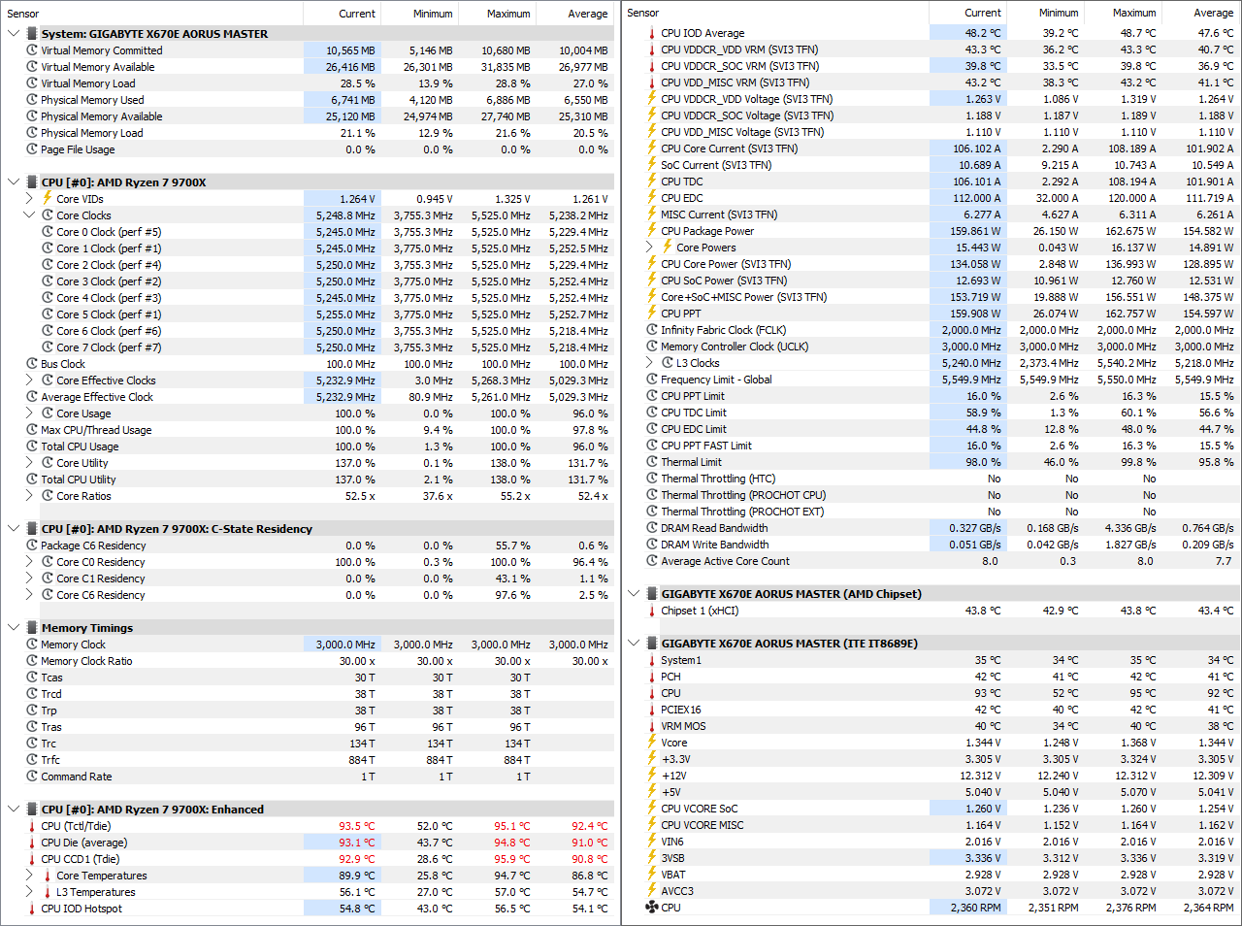The image size is (1242, 926).
Task: Click thermometer icon beside CPU (Tctl/Tdie)
Action: [x=32, y=826]
